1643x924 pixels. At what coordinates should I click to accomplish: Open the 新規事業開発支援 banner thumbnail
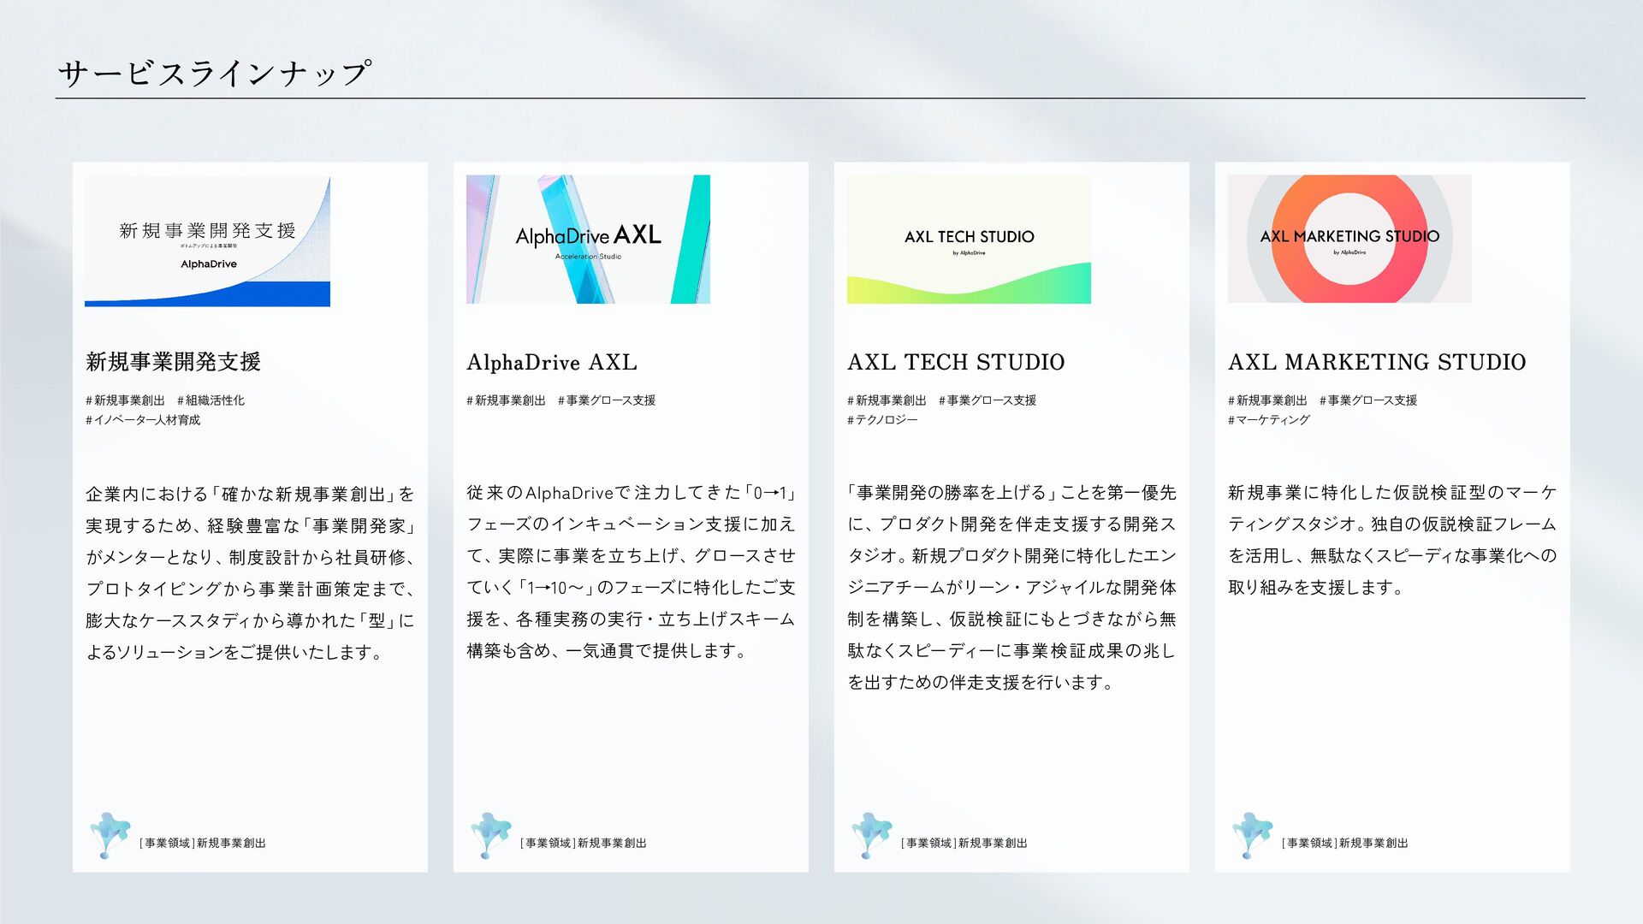207,241
